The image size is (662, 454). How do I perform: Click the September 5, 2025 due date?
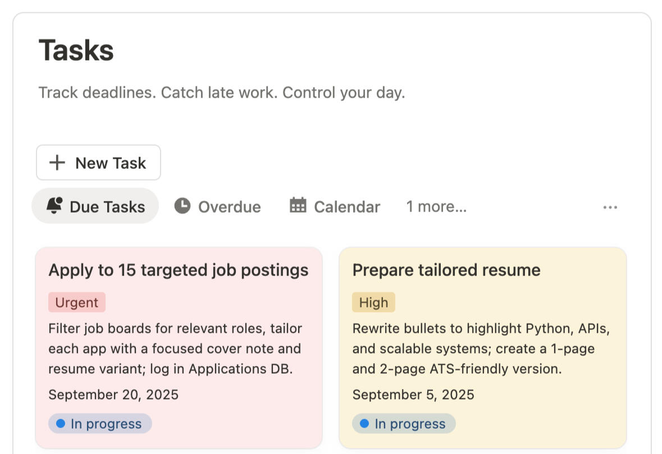[x=413, y=395]
